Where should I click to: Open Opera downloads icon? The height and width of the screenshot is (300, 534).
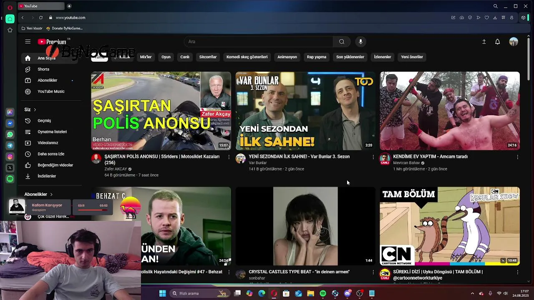[x=495, y=17]
